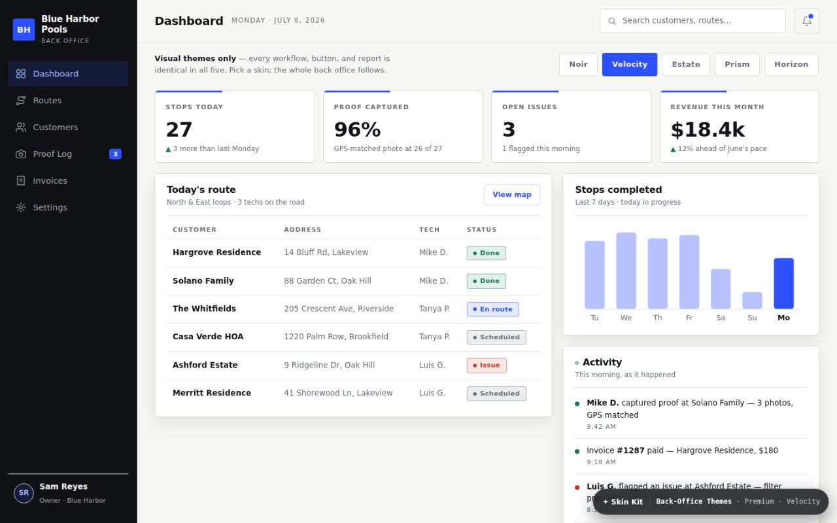Select the Noir theme
The width and height of the screenshot is (837, 523).
[578, 64]
